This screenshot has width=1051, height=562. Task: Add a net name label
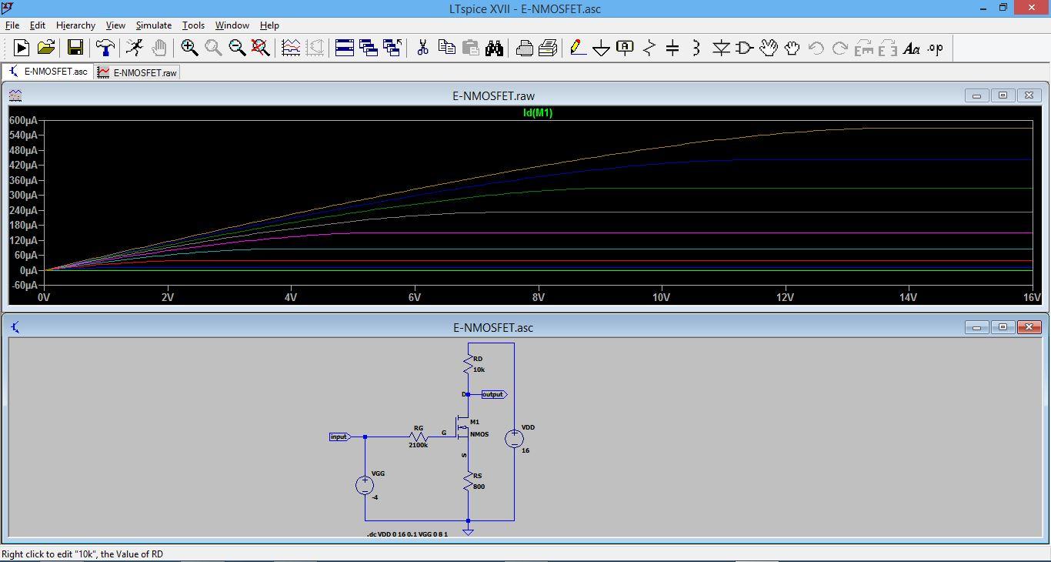click(x=624, y=48)
